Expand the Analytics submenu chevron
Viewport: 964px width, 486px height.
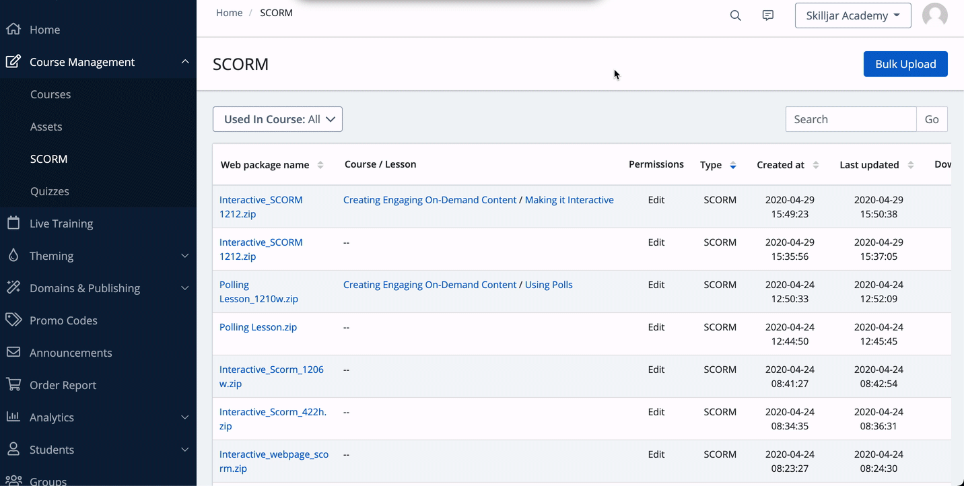tap(185, 417)
